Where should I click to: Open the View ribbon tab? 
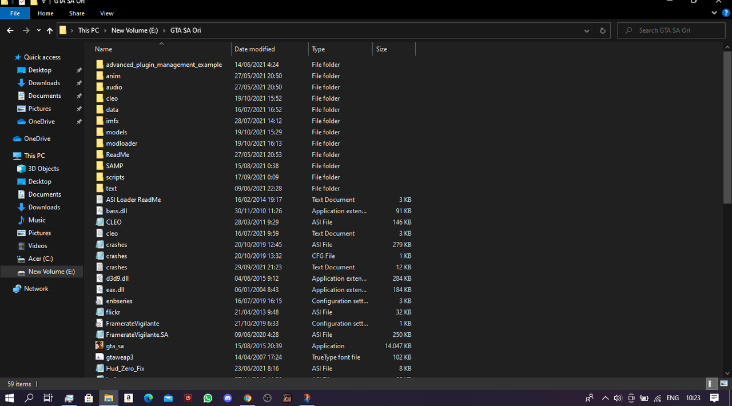(x=107, y=13)
